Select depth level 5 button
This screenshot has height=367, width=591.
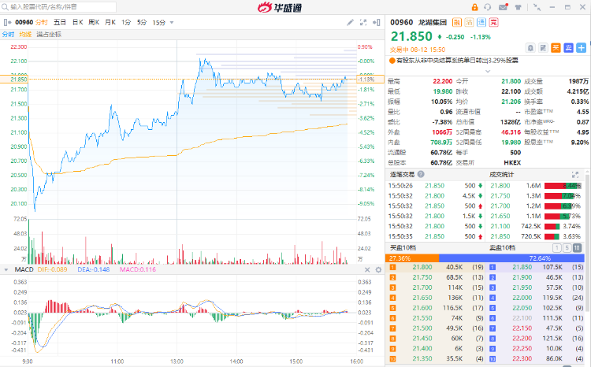tap(567, 248)
